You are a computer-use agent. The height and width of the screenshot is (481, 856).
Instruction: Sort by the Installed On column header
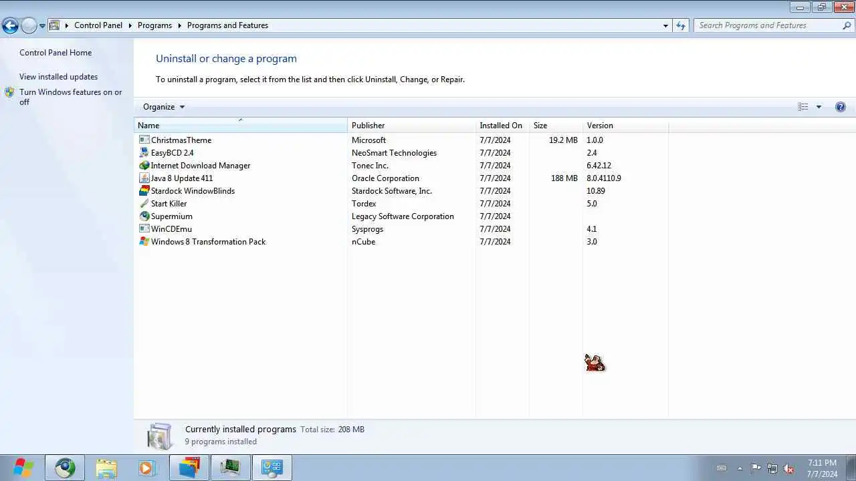click(x=502, y=126)
